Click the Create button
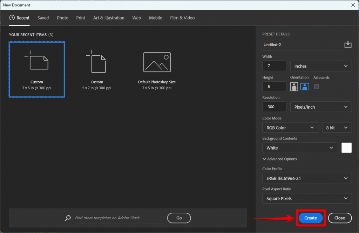359x233 pixels. coord(311,218)
